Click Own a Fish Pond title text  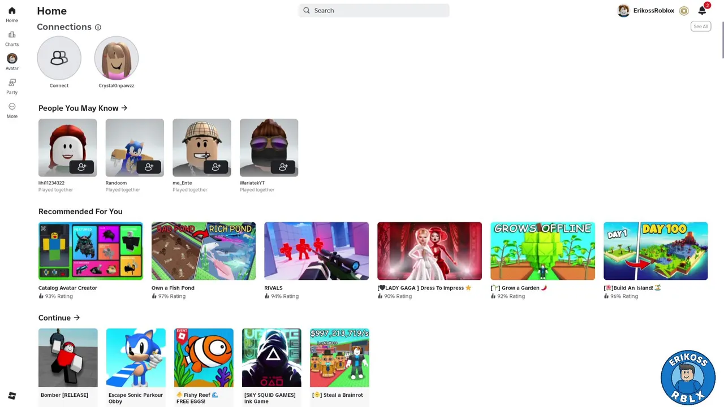[x=173, y=288]
